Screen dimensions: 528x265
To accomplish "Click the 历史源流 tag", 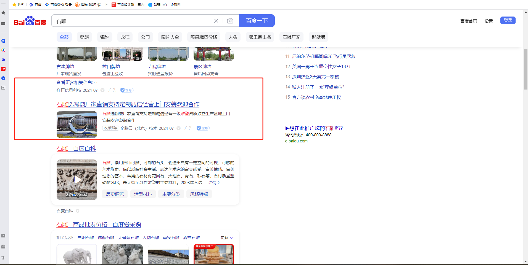I will click(115, 194).
